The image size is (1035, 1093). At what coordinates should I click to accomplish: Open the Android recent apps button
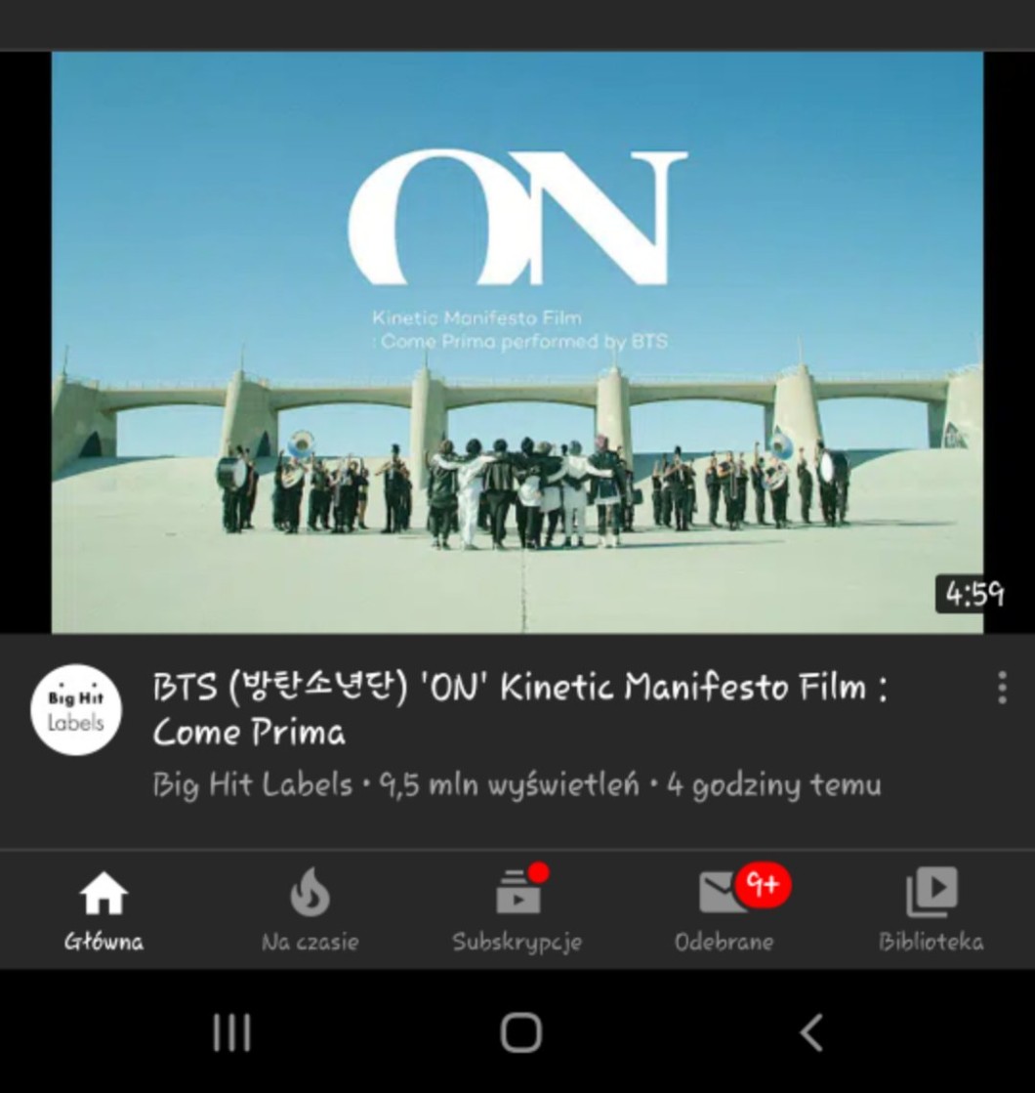(231, 1032)
